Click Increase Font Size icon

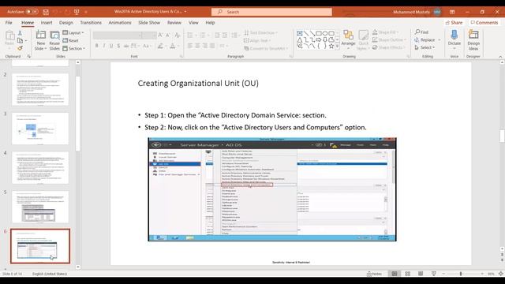tap(160, 35)
